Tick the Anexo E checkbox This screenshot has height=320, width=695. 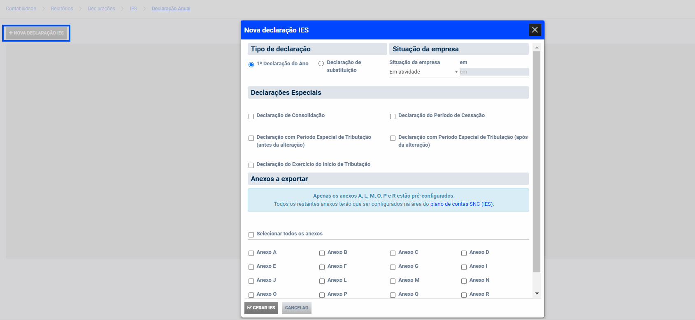pos(251,267)
